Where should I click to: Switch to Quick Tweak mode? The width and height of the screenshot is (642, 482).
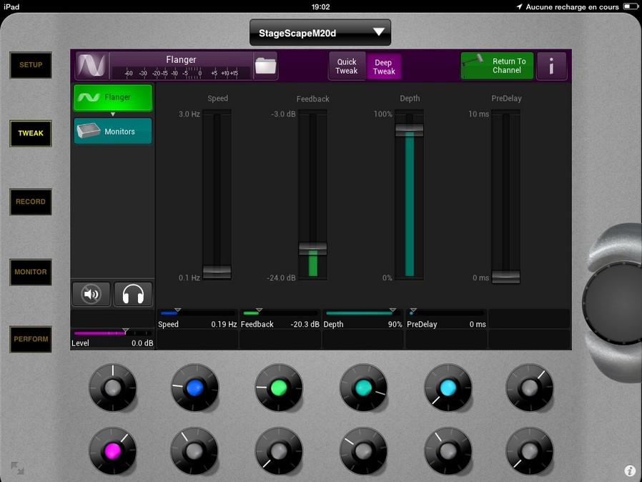347,67
